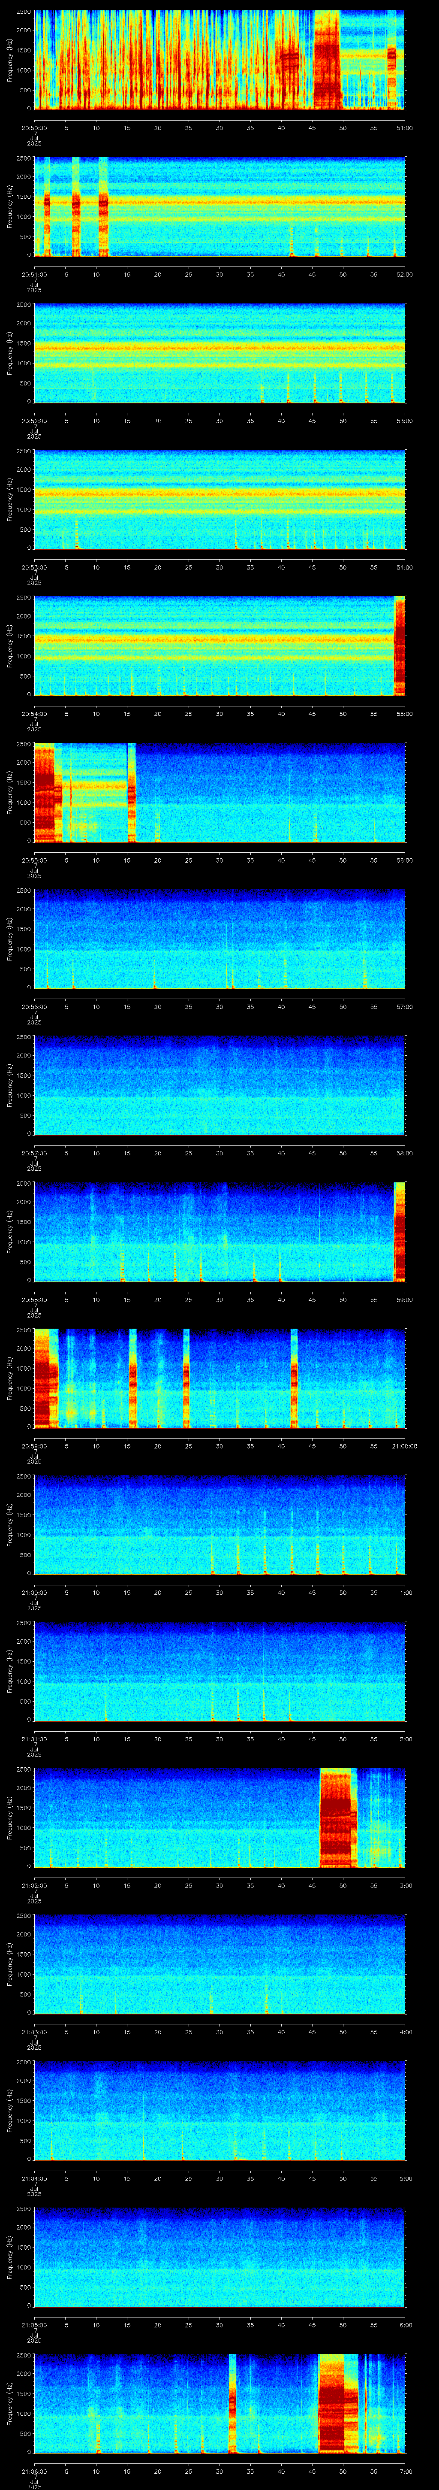
Task: Select the '20:54:00' time axis label
Action: [x=34, y=713]
